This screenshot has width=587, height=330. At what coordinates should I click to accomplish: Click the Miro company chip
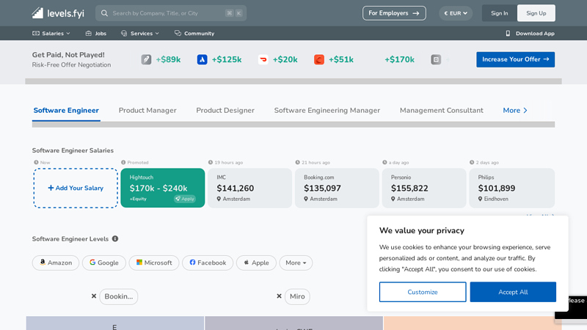pyautogui.click(x=297, y=296)
